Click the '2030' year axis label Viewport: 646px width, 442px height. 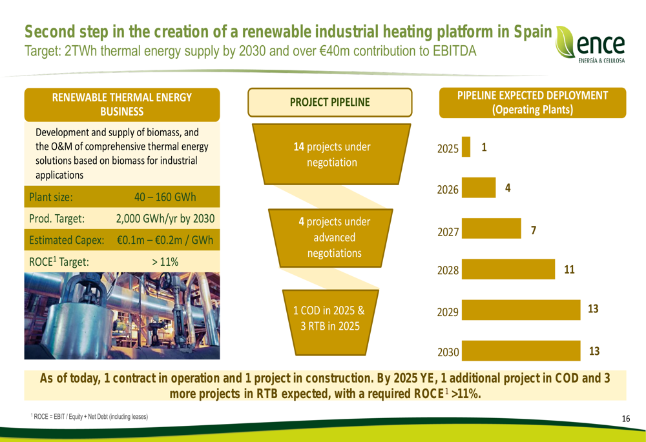click(448, 352)
